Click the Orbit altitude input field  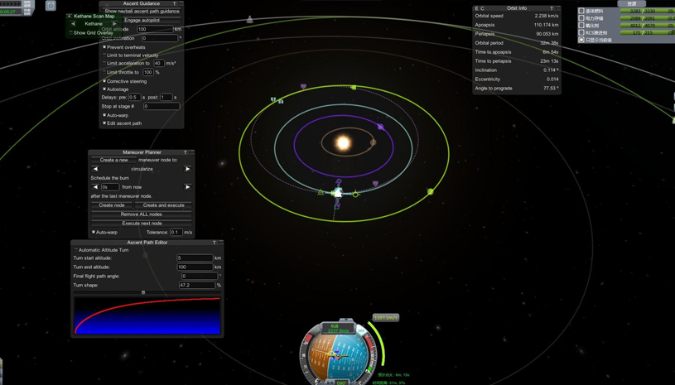pyautogui.click(x=154, y=29)
